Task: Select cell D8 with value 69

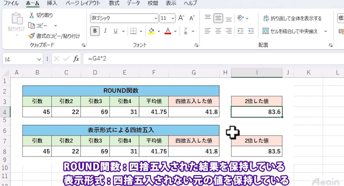Action: [x=95, y=151]
